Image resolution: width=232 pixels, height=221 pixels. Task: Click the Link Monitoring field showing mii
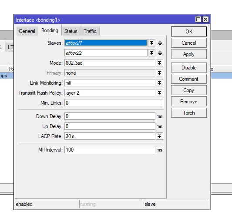(x=110, y=83)
